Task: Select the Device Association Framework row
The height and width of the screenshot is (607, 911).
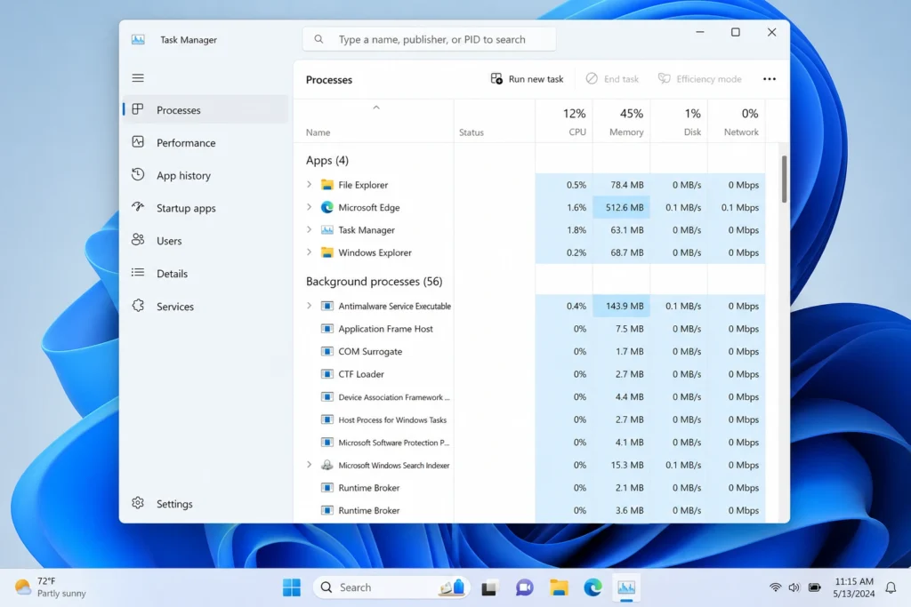Action: coord(529,397)
